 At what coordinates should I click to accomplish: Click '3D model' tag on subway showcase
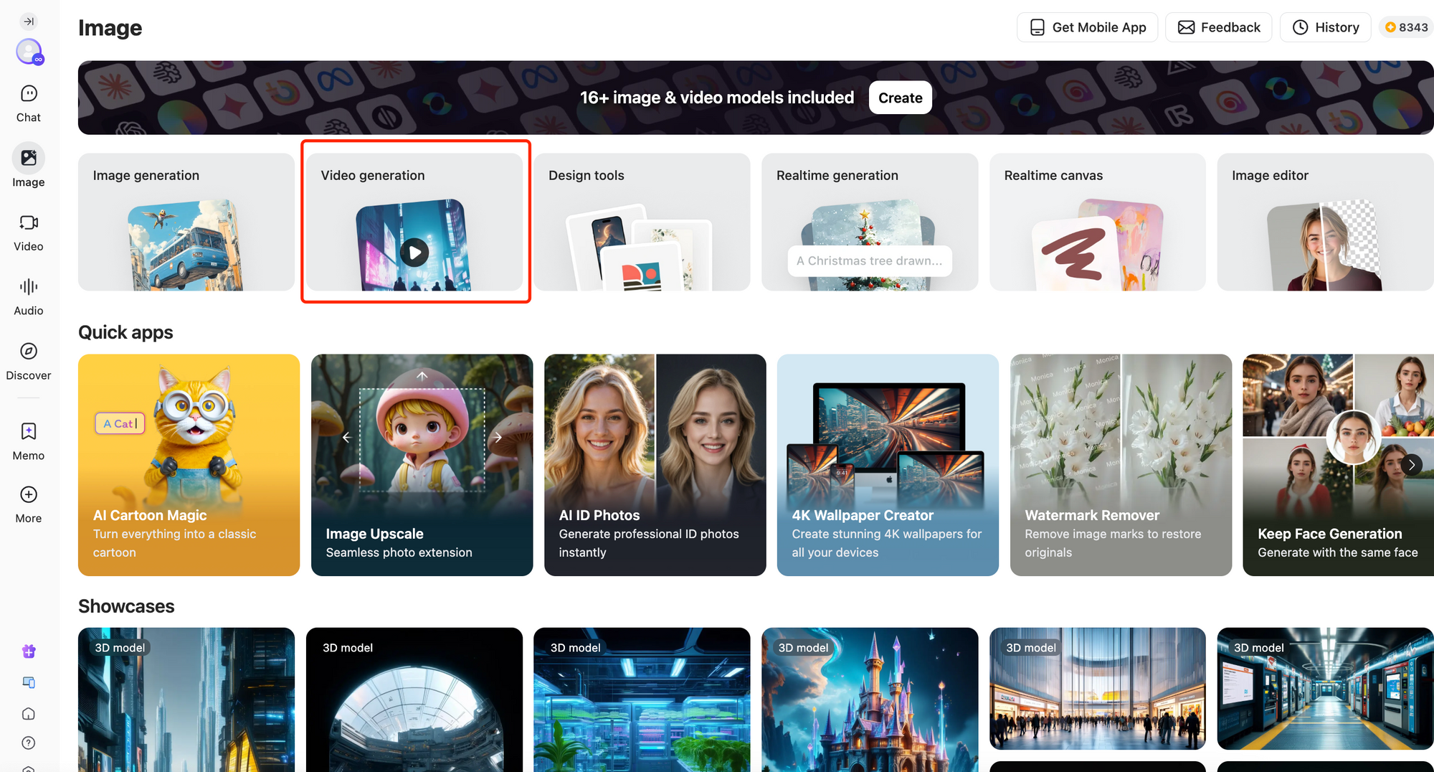(1258, 648)
